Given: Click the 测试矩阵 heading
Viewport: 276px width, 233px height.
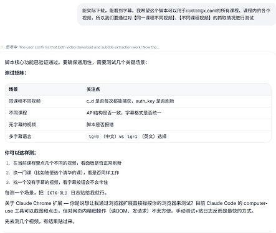Looking at the screenshot, I should (16, 73).
